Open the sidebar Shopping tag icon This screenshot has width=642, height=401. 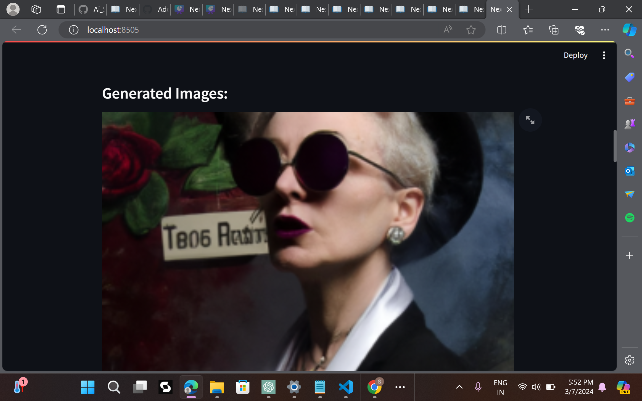pyautogui.click(x=629, y=77)
